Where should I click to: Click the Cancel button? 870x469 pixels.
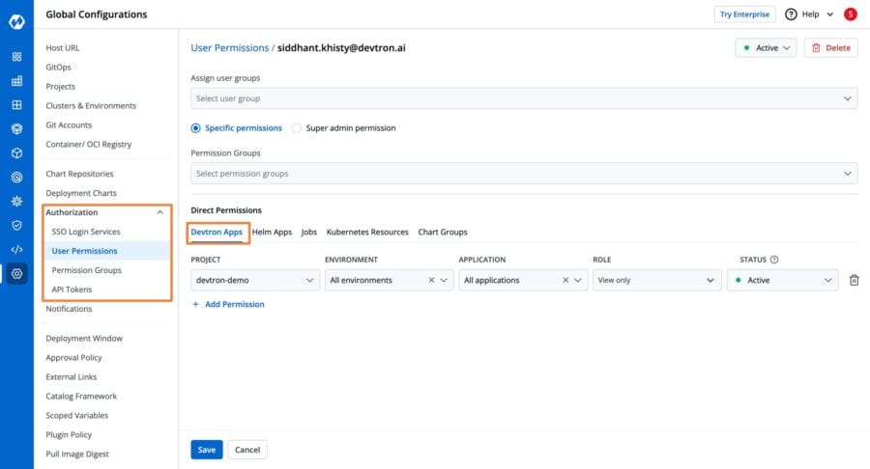click(x=247, y=450)
